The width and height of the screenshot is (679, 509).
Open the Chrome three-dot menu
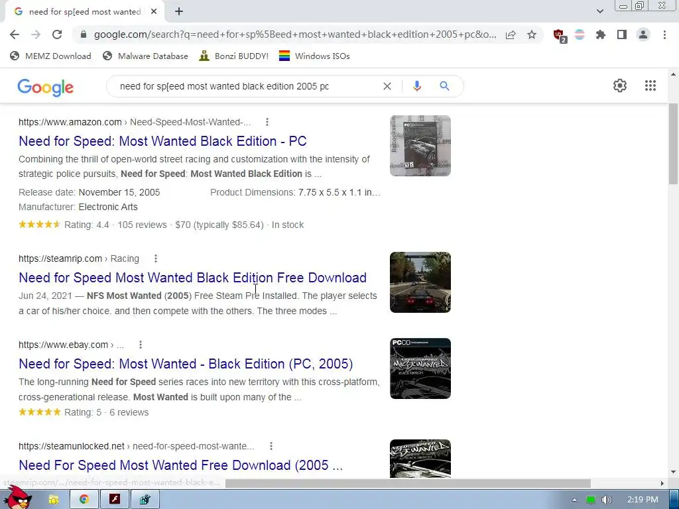tap(664, 34)
